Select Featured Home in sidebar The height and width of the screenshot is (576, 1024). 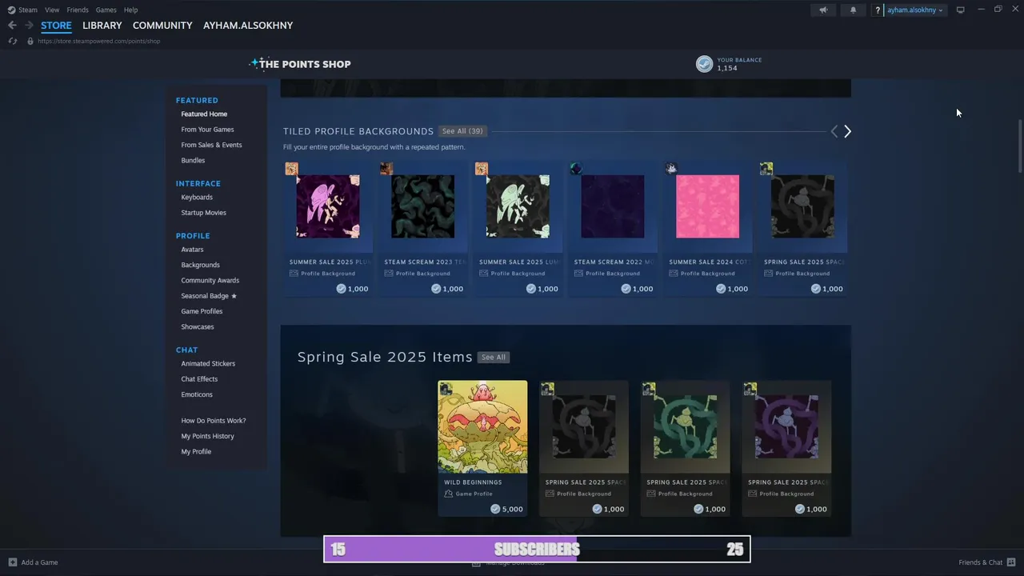coord(204,114)
